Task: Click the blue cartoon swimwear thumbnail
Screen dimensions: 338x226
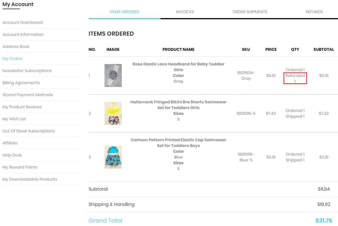Action: pos(113,157)
